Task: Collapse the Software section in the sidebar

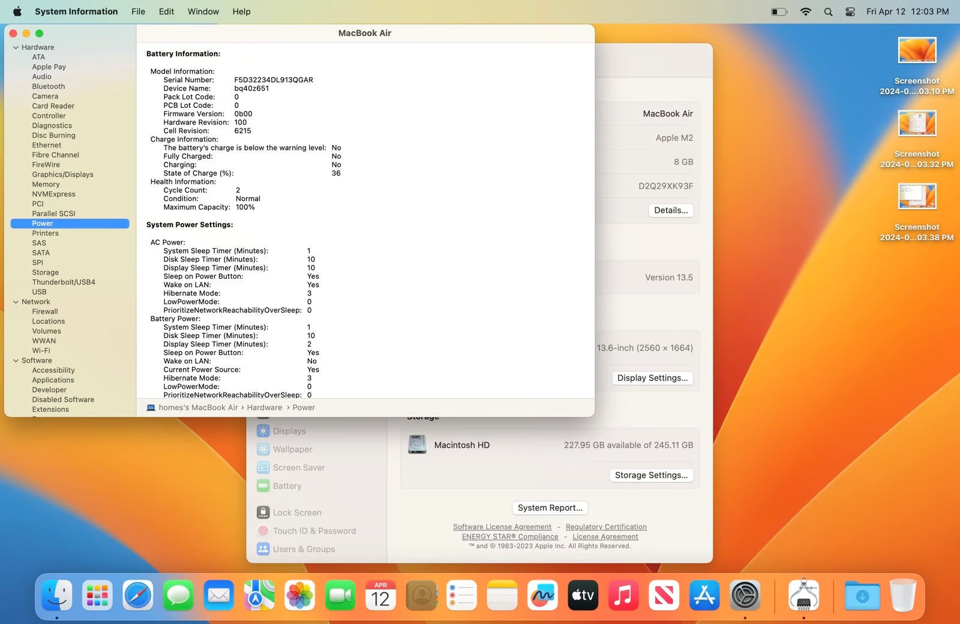Action: click(x=14, y=360)
